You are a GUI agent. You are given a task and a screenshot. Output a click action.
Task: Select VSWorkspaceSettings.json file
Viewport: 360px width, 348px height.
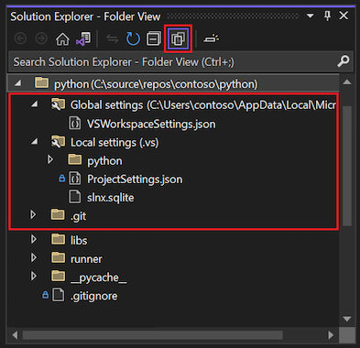click(151, 124)
